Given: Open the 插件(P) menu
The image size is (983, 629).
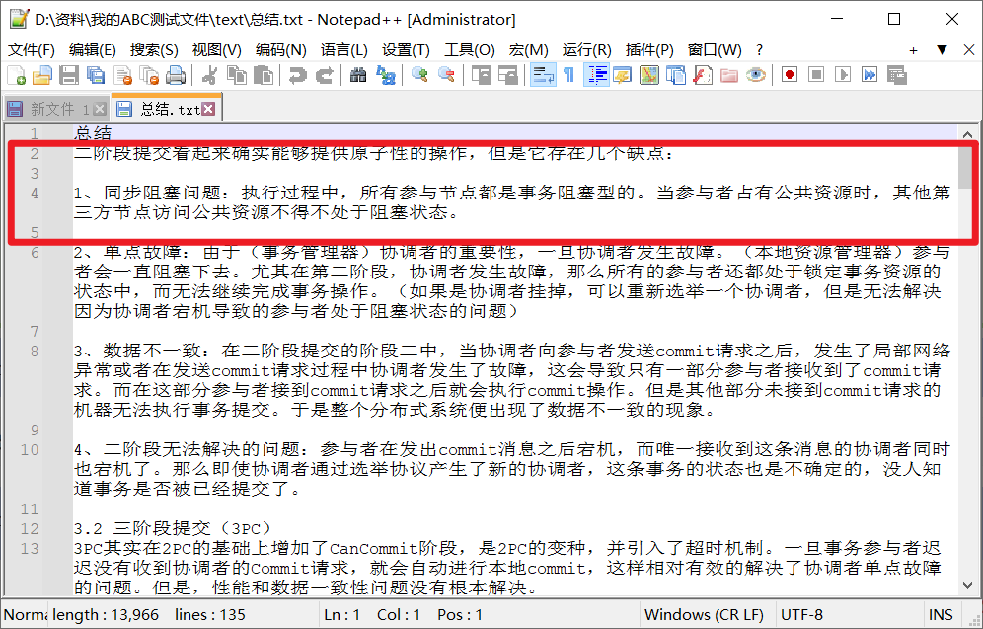Looking at the screenshot, I should (x=649, y=50).
